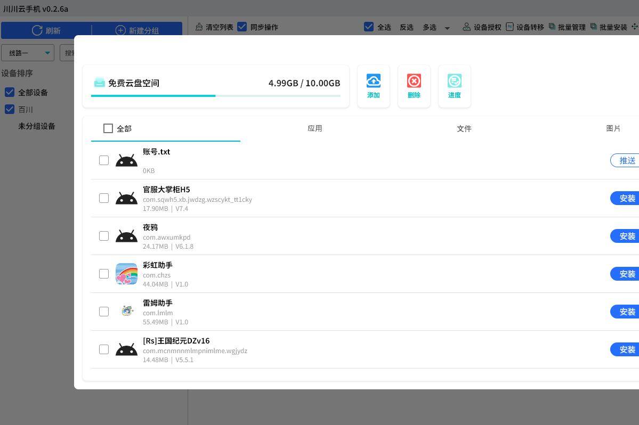Click the 添加 cloud upload icon

click(x=373, y=81)
